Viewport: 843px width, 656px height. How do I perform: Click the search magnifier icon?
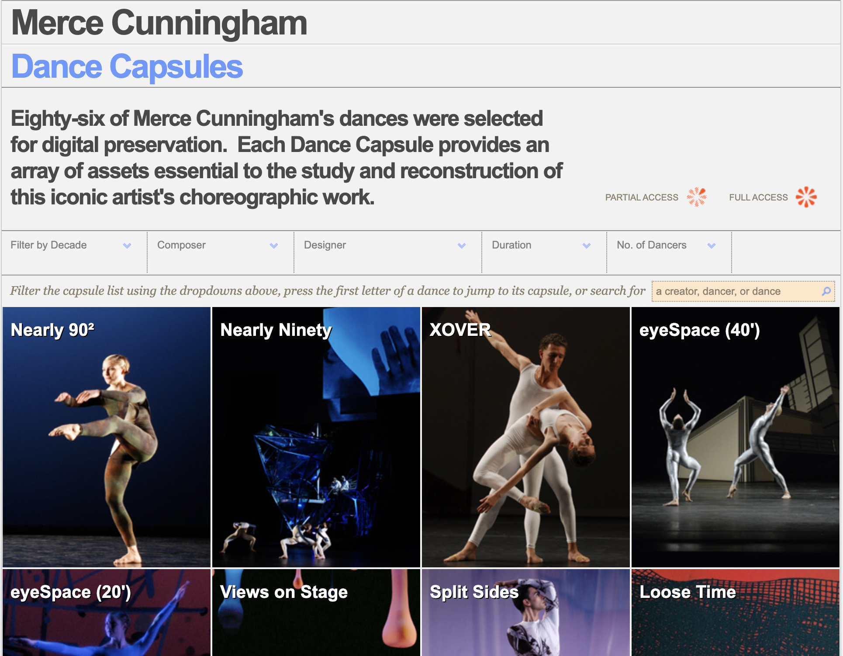point(826,291)
